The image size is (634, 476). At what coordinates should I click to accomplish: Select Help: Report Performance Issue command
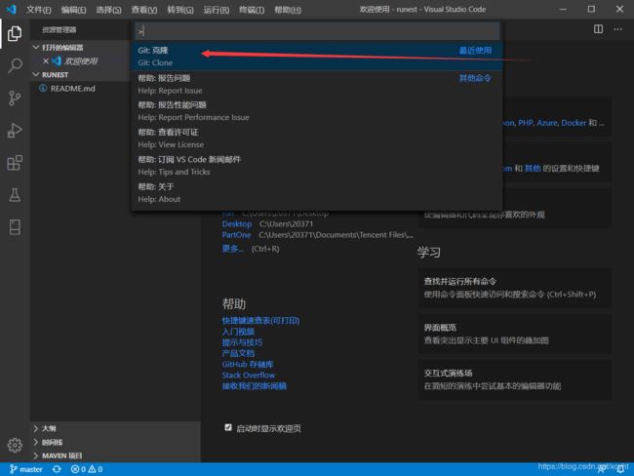click(317, 111)
